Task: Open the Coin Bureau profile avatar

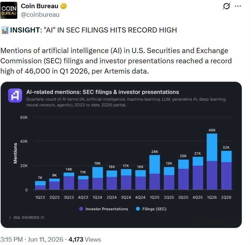Action: point(9,10)
